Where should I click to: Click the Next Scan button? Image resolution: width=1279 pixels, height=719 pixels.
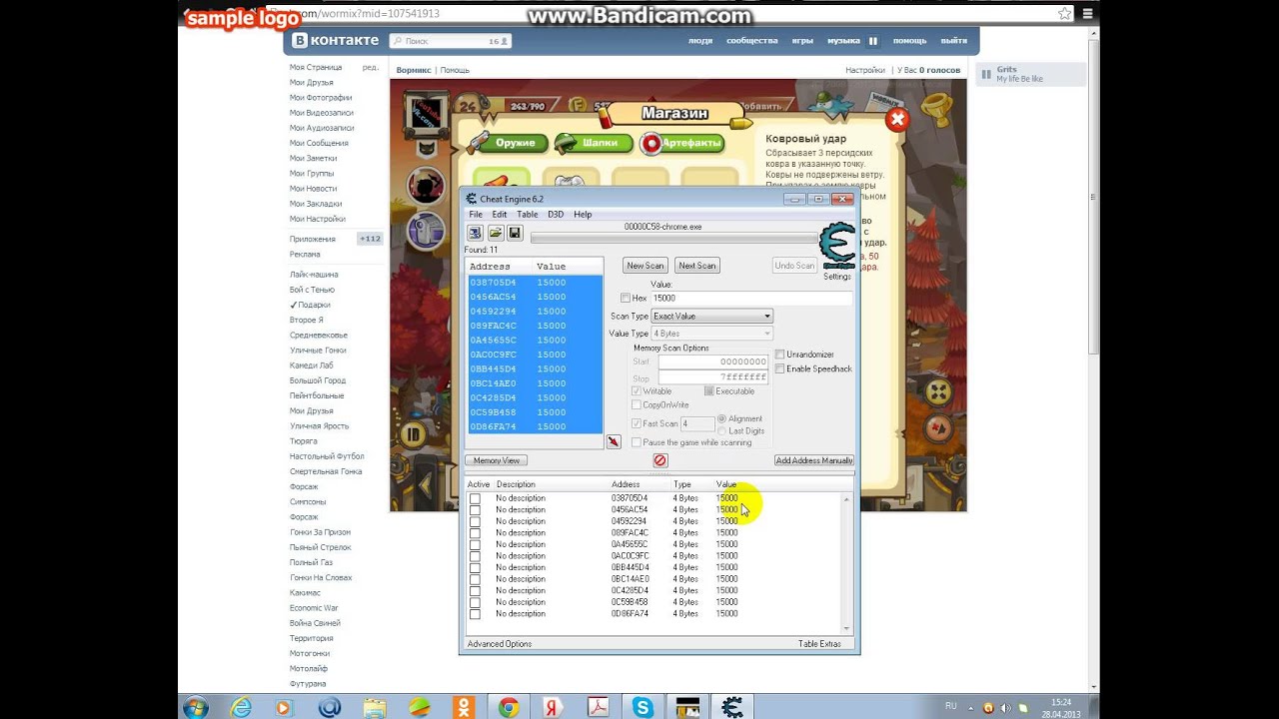click(x=696, y=266)
